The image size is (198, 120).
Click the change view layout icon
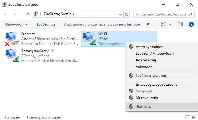[163, 24]
